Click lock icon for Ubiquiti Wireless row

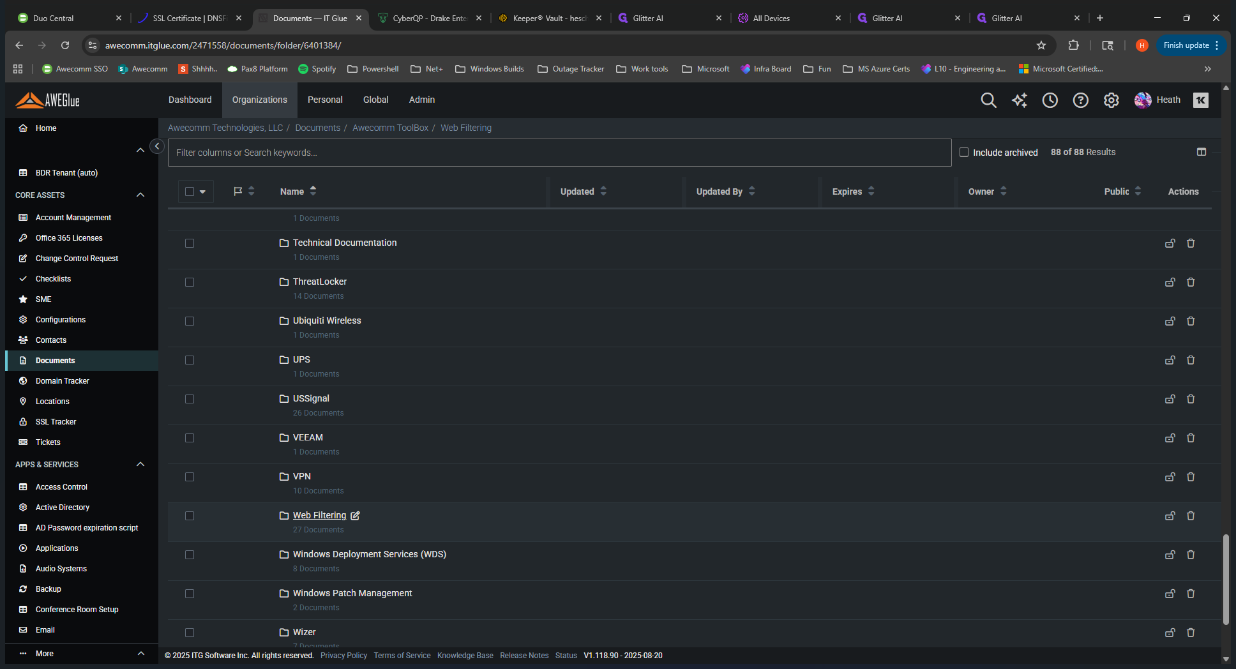1170,321
